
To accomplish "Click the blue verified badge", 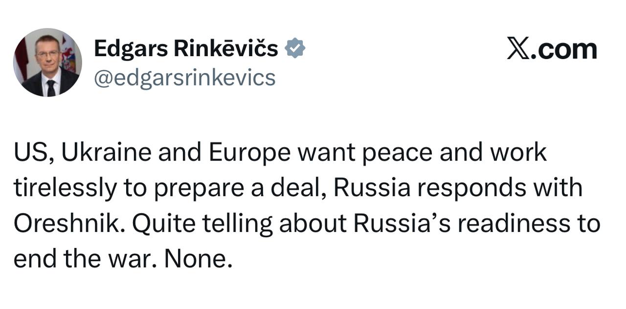I will 295,49.
